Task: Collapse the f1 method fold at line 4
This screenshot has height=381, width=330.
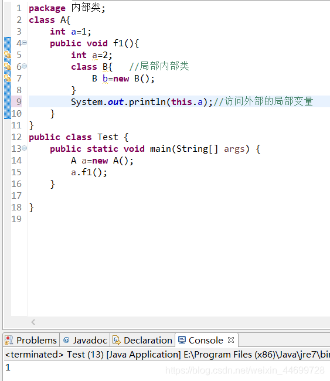Action: point(25,43)
